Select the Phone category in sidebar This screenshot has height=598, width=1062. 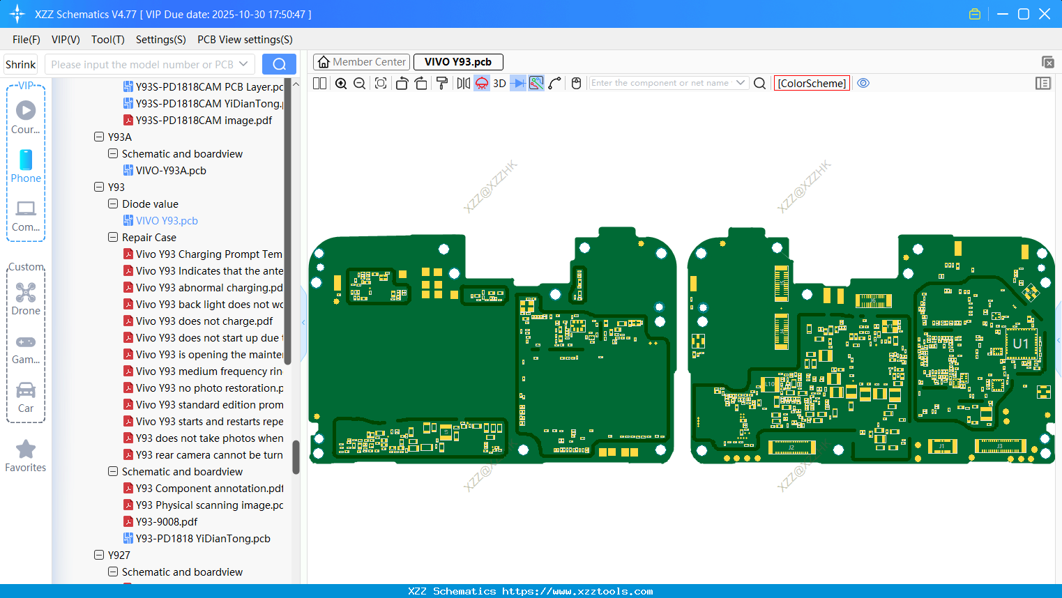pos(26,167)
